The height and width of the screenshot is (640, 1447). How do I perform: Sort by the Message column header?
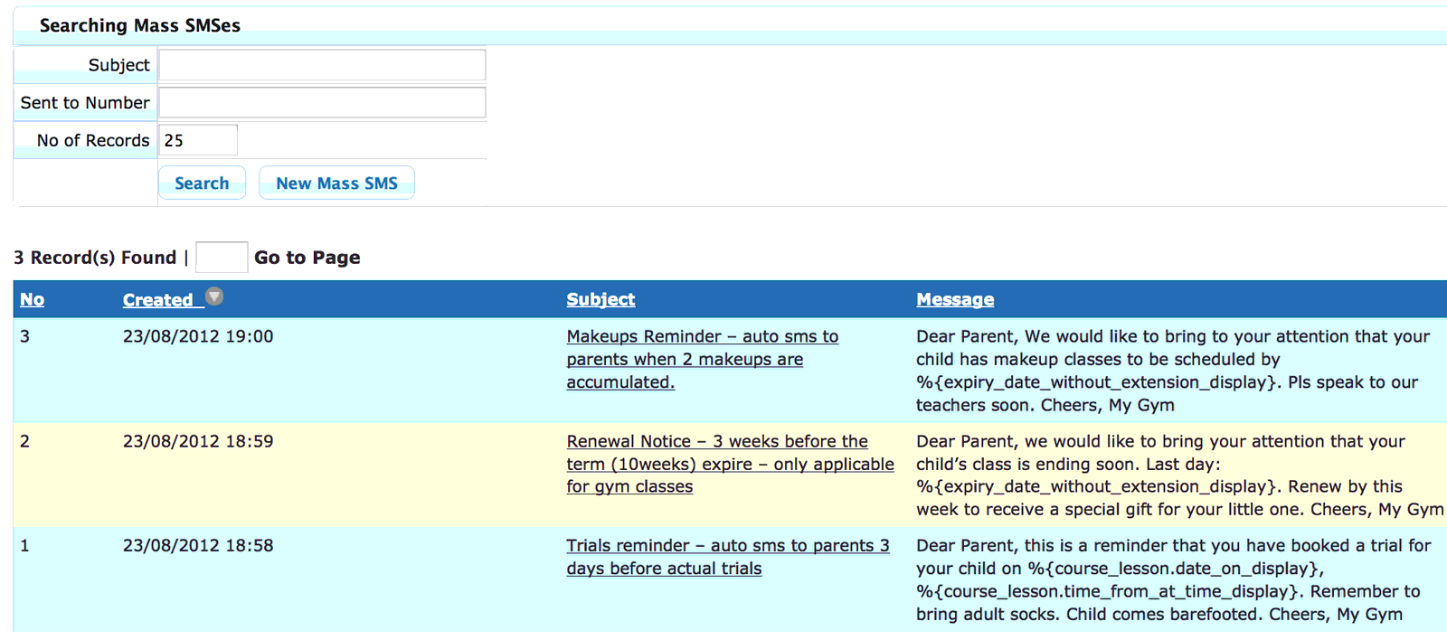pyautogui.click(x=955, y=299)
